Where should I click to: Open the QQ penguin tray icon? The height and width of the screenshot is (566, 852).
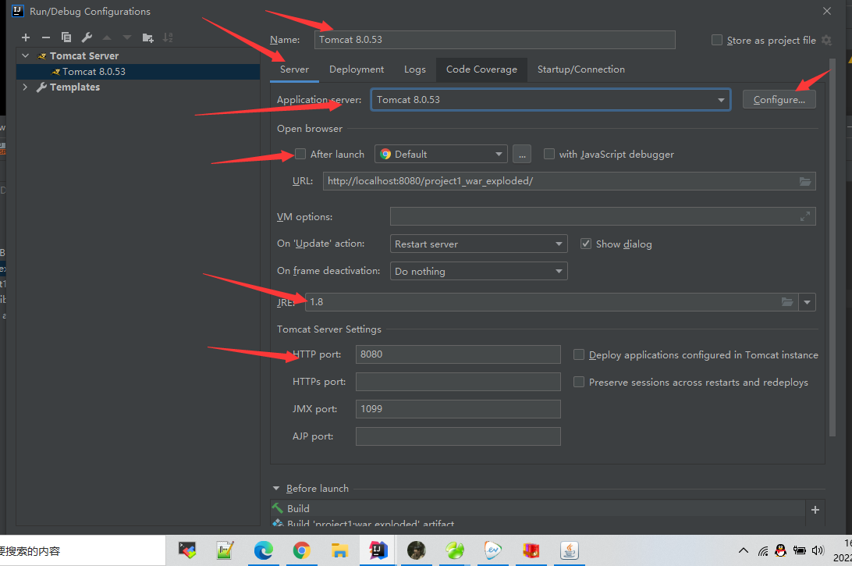pos(781,550)
